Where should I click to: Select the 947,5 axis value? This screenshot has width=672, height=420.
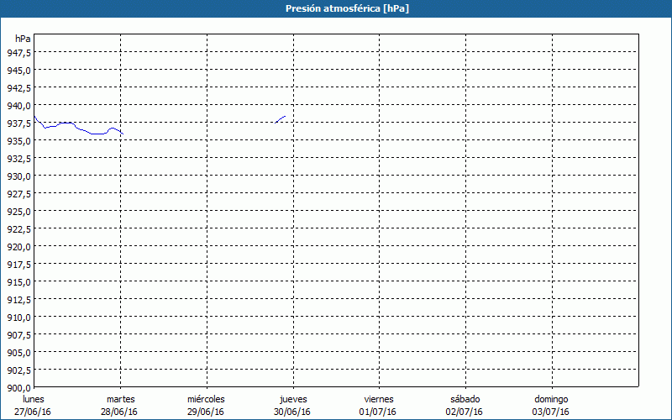point(18,52)
